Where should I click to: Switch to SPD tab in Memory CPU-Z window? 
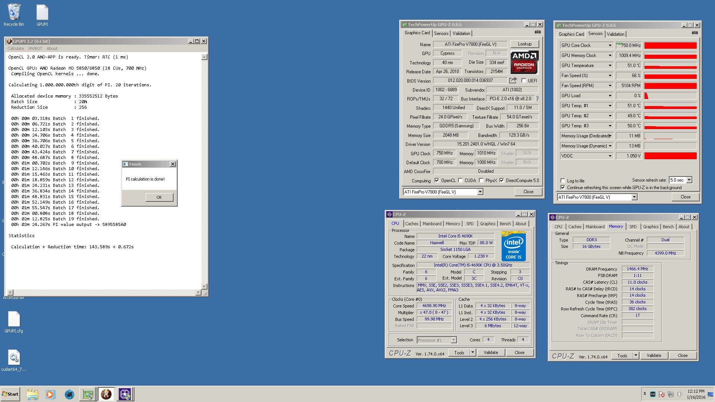(633, 227)
